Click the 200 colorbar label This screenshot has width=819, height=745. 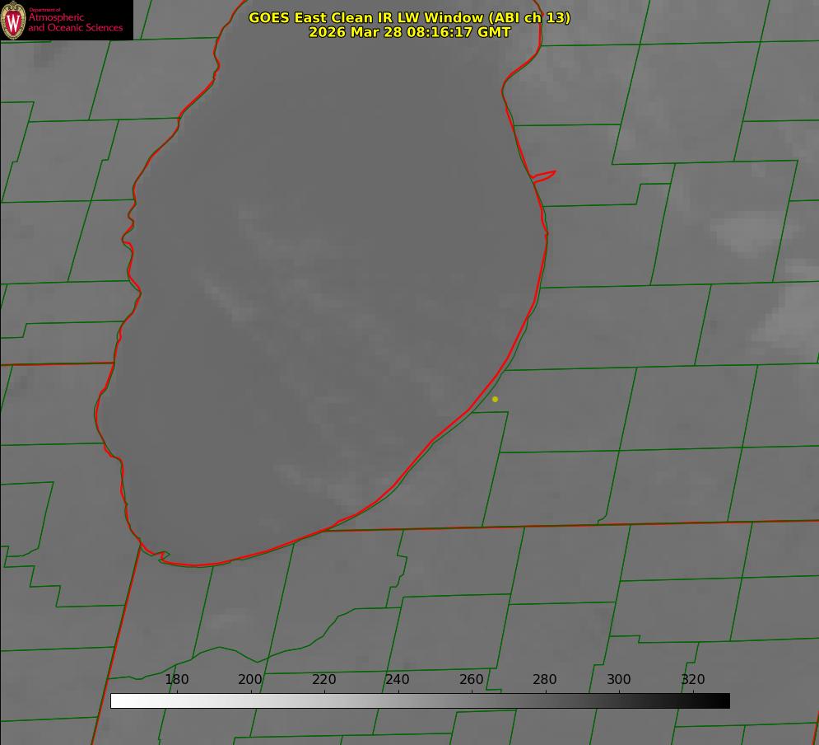tap(250, 679)
